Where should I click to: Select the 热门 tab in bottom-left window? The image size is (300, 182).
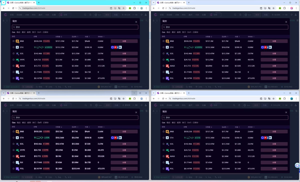pos(34,122)
